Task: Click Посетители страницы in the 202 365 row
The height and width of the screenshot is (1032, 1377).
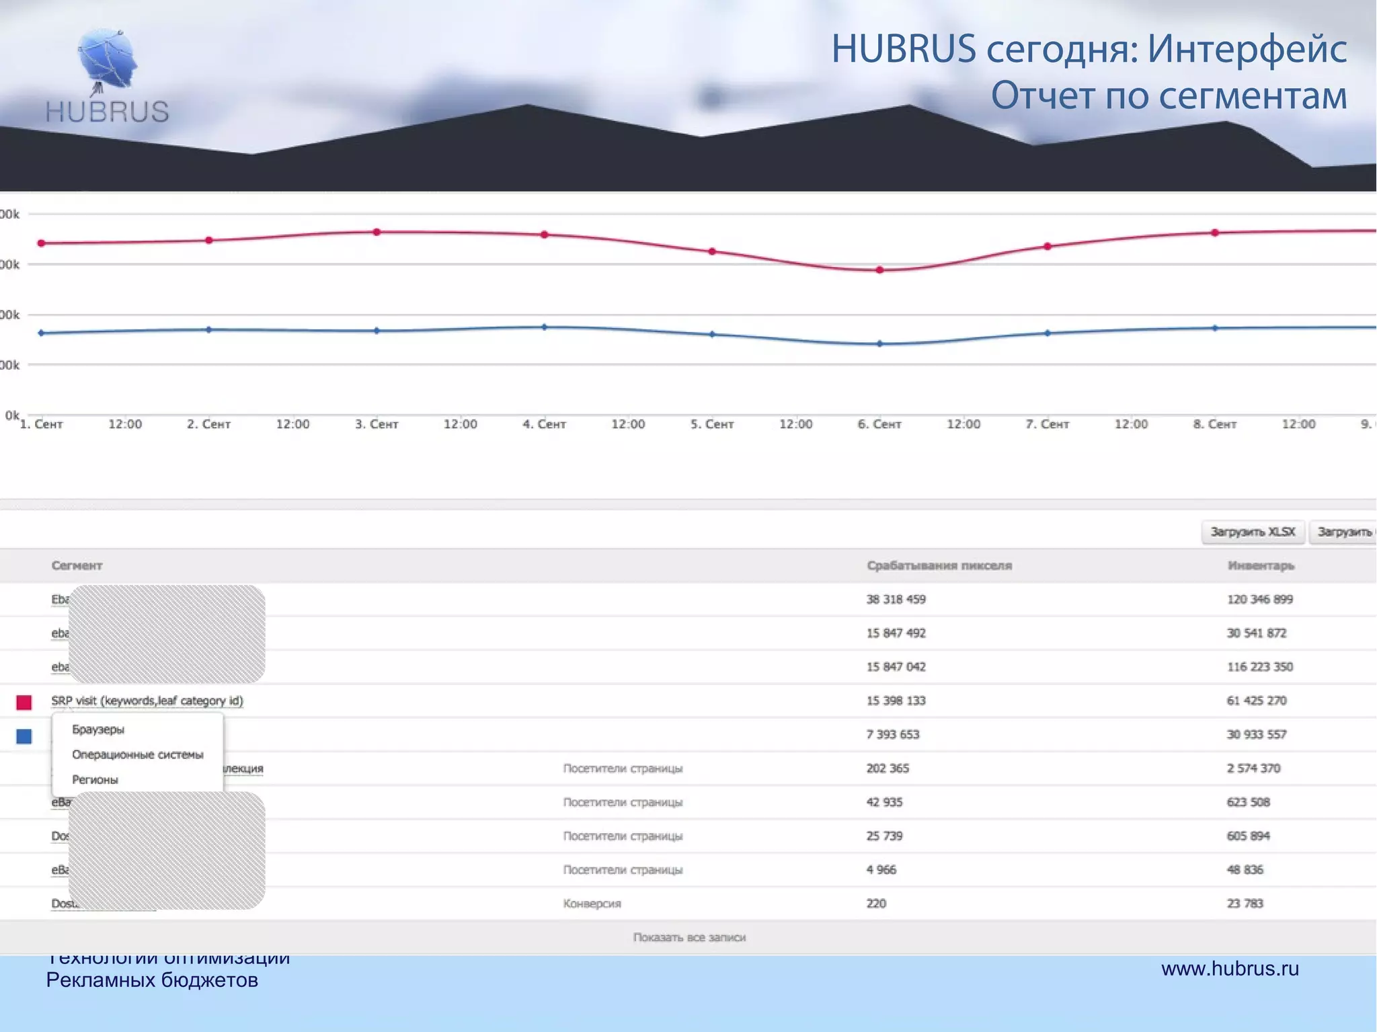Action: (623, 768)
